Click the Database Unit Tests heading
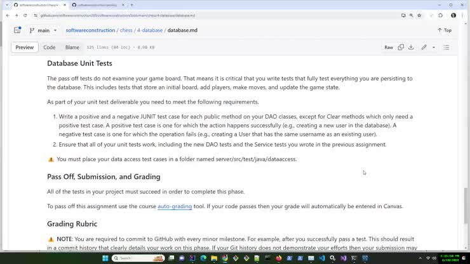 [x=79, y=63]
